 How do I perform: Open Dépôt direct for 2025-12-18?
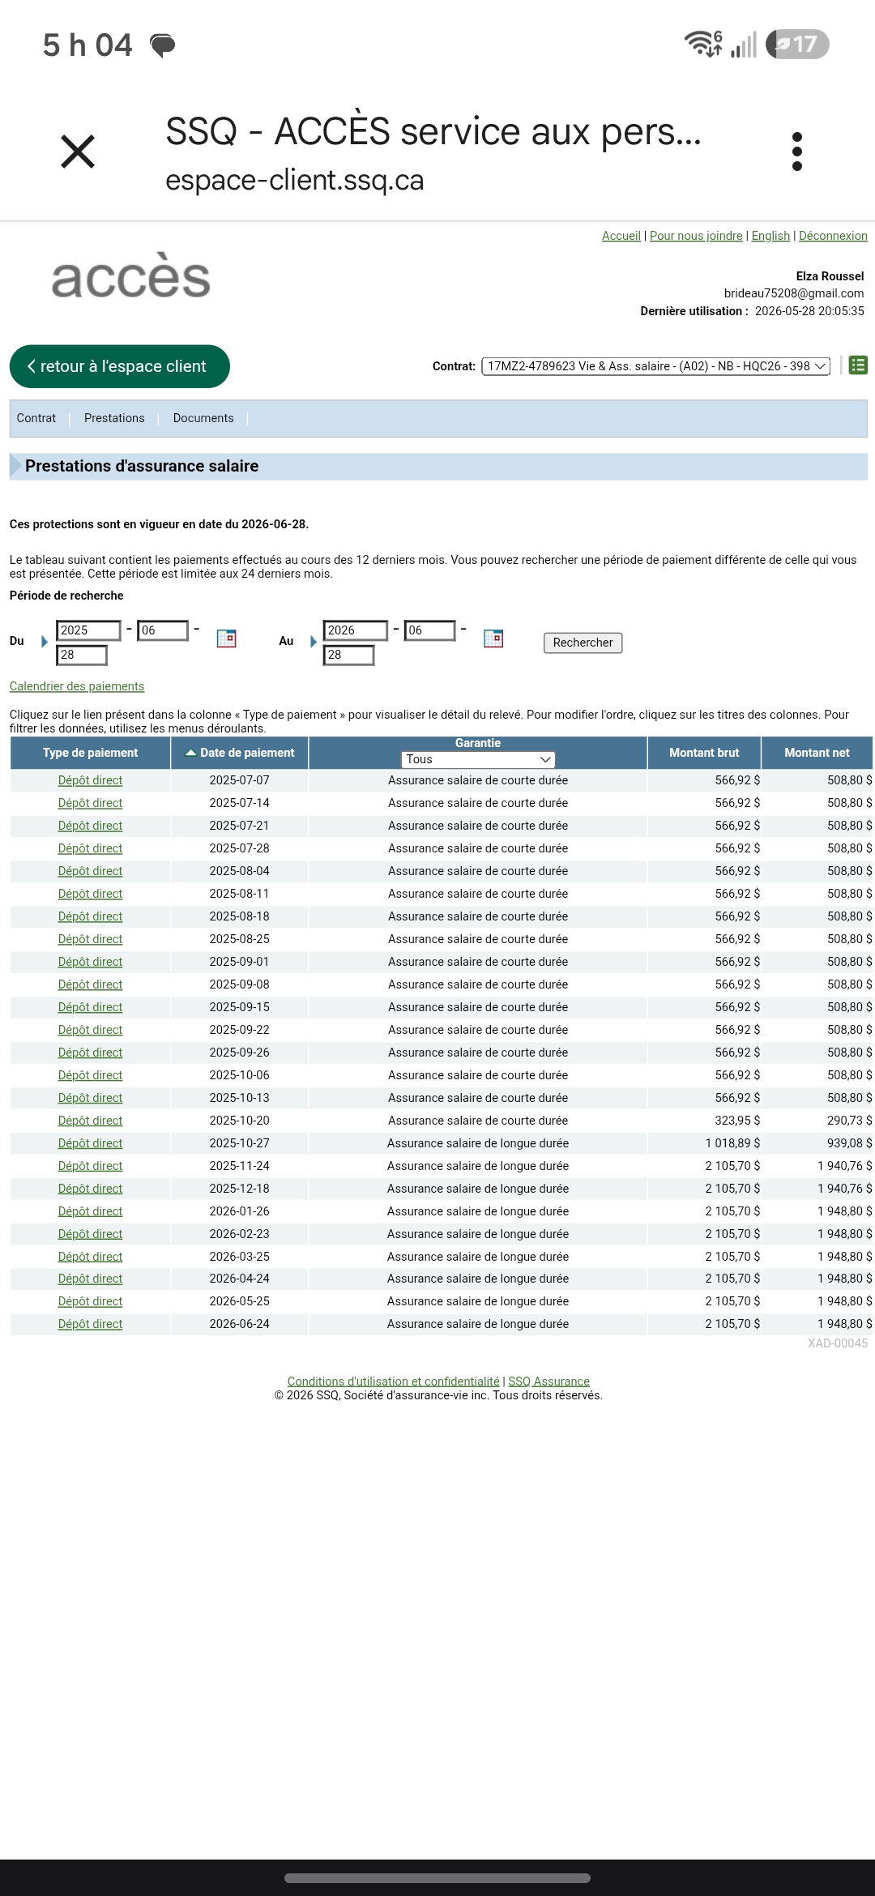point(90,1189)
